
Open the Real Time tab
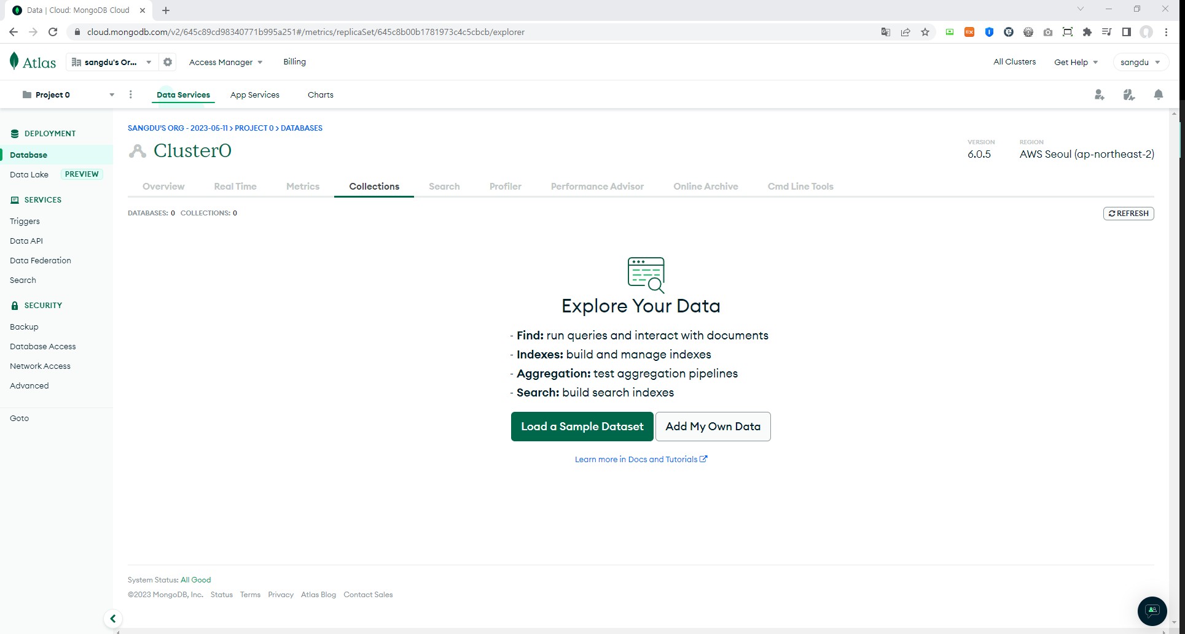235,187
